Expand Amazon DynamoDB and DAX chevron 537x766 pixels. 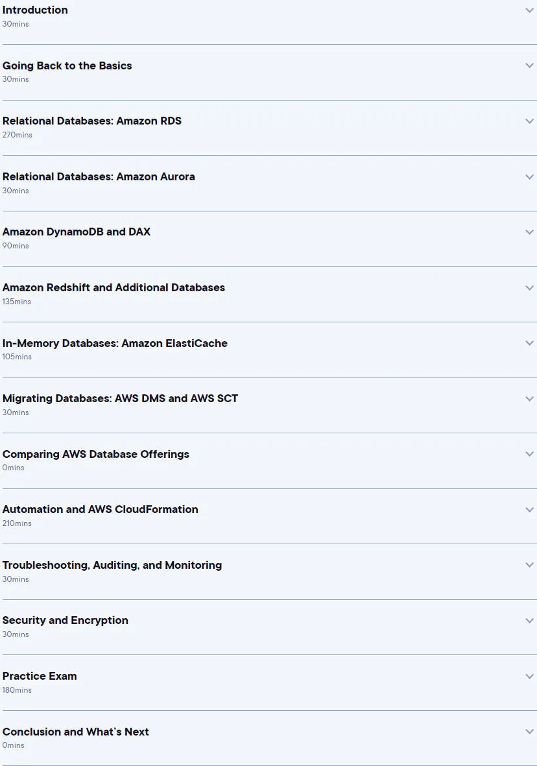pyautogui.click(x=529, y=232)
